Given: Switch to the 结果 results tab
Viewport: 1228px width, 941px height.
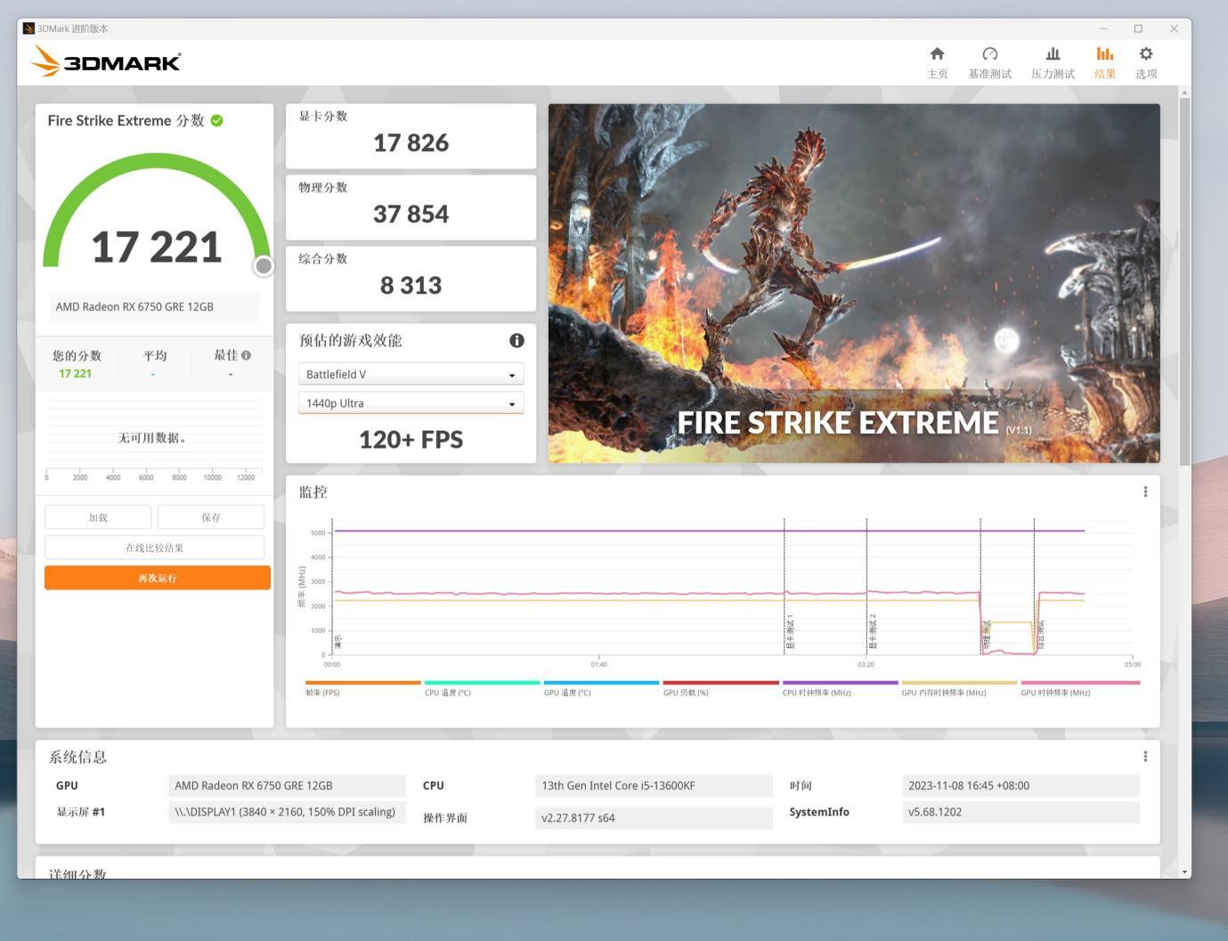Looking at the screenshot, I should point(1105,62).
